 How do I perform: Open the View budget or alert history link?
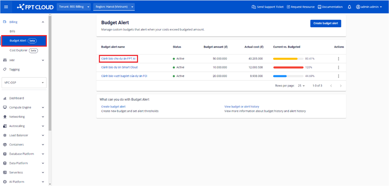[242, 106]
